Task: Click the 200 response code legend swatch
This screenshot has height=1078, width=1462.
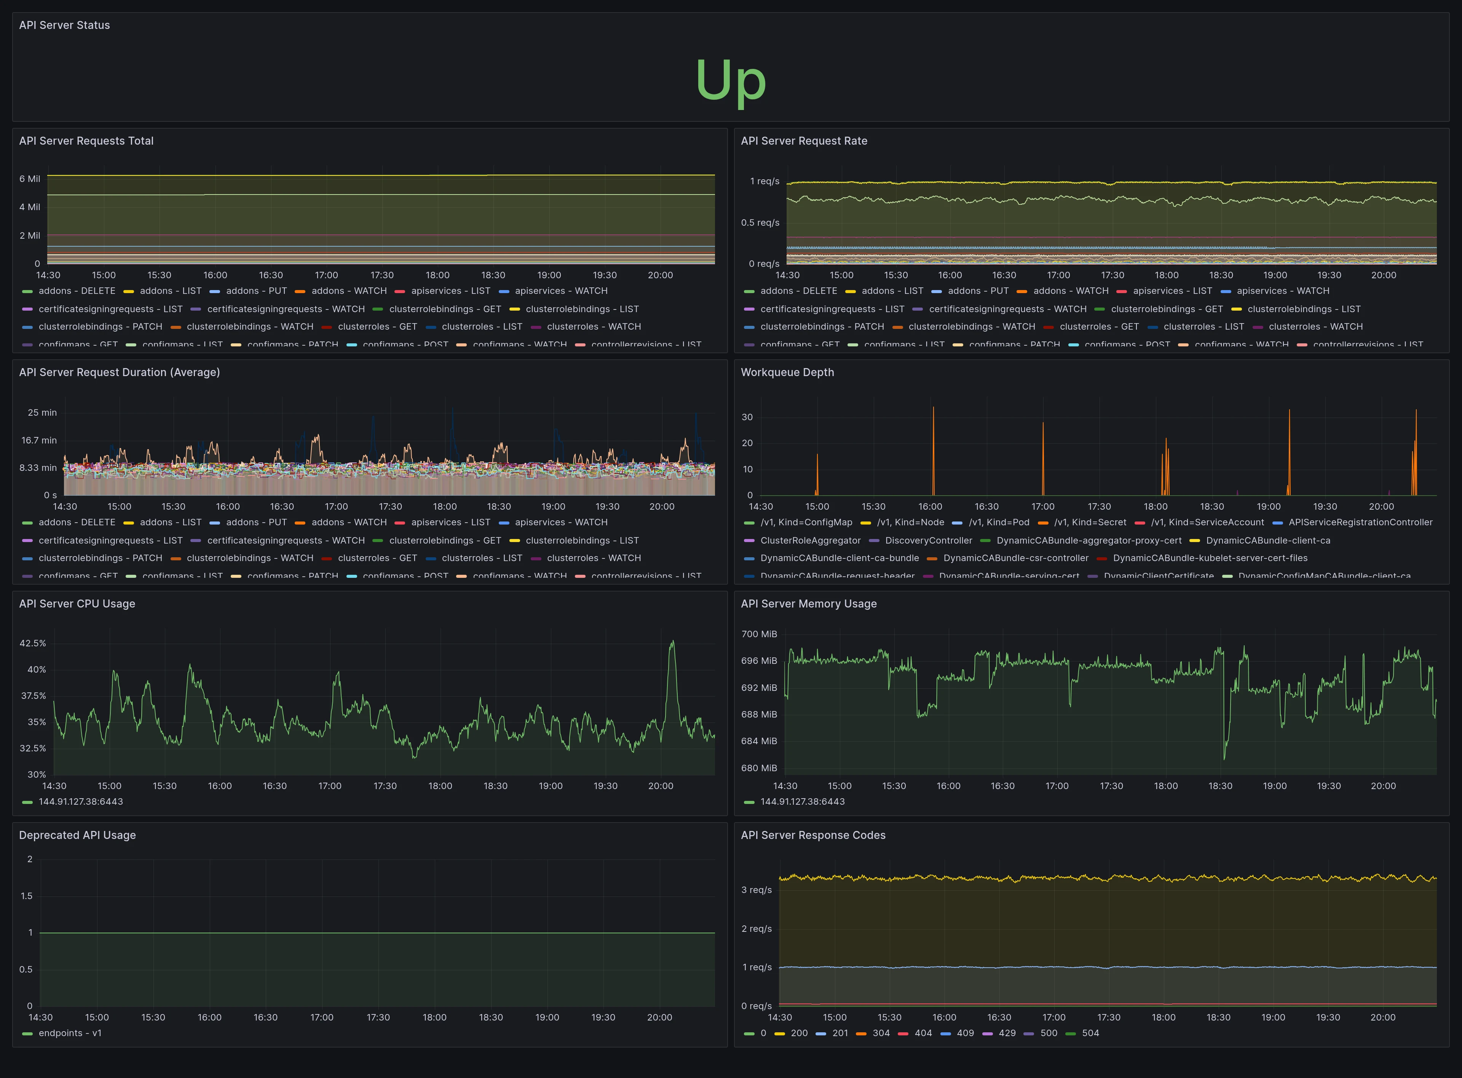Action: click(779, 1033)
